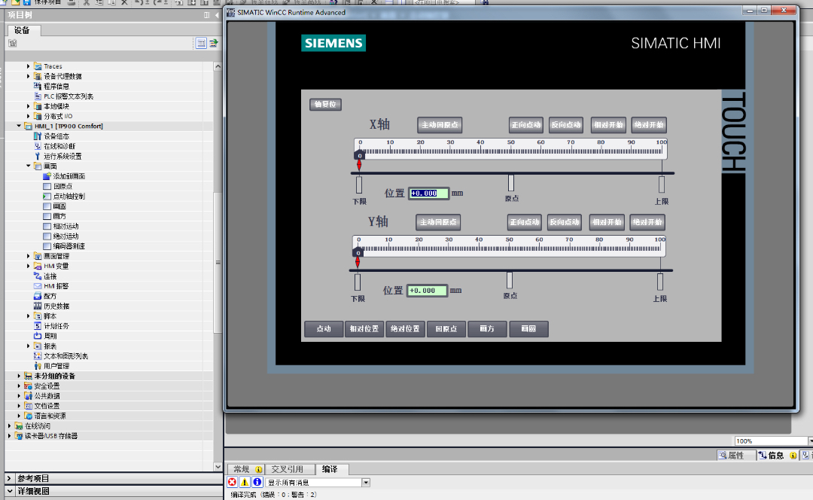Viewport: 813px width, 500px height.
Task: Open 运行系统设置 wrench icon
Action: point(38,156)
